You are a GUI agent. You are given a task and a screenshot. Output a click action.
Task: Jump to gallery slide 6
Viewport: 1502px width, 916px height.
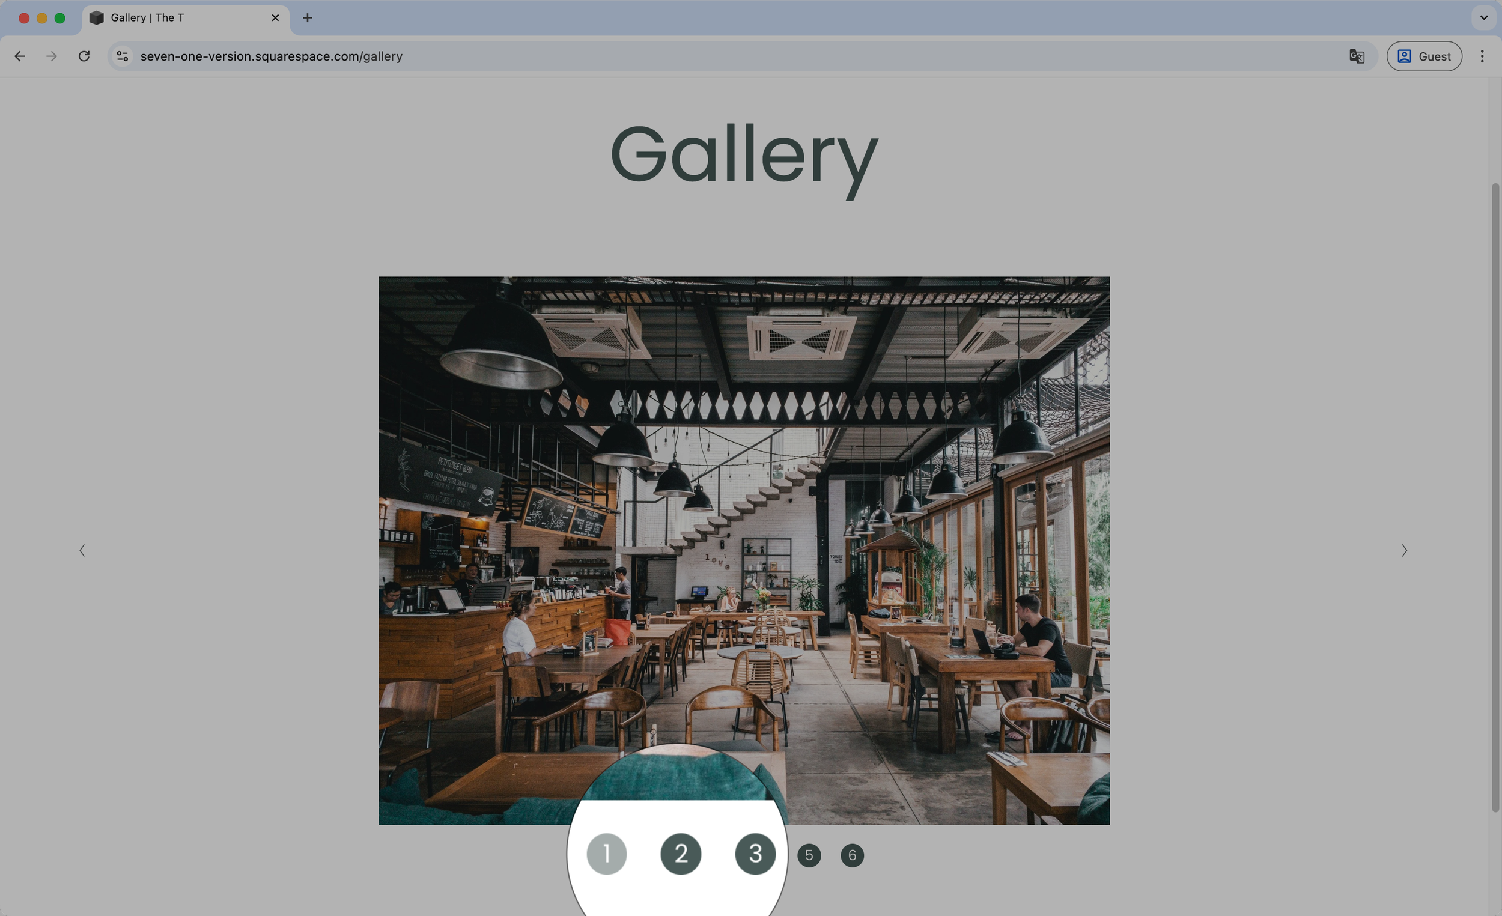click(x=851, y=855)
